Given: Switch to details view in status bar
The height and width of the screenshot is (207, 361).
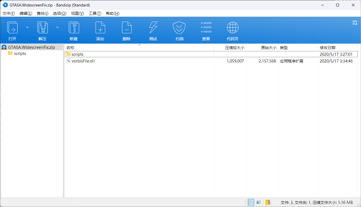Looking at the screenshot, I should (x=251, y=202).
